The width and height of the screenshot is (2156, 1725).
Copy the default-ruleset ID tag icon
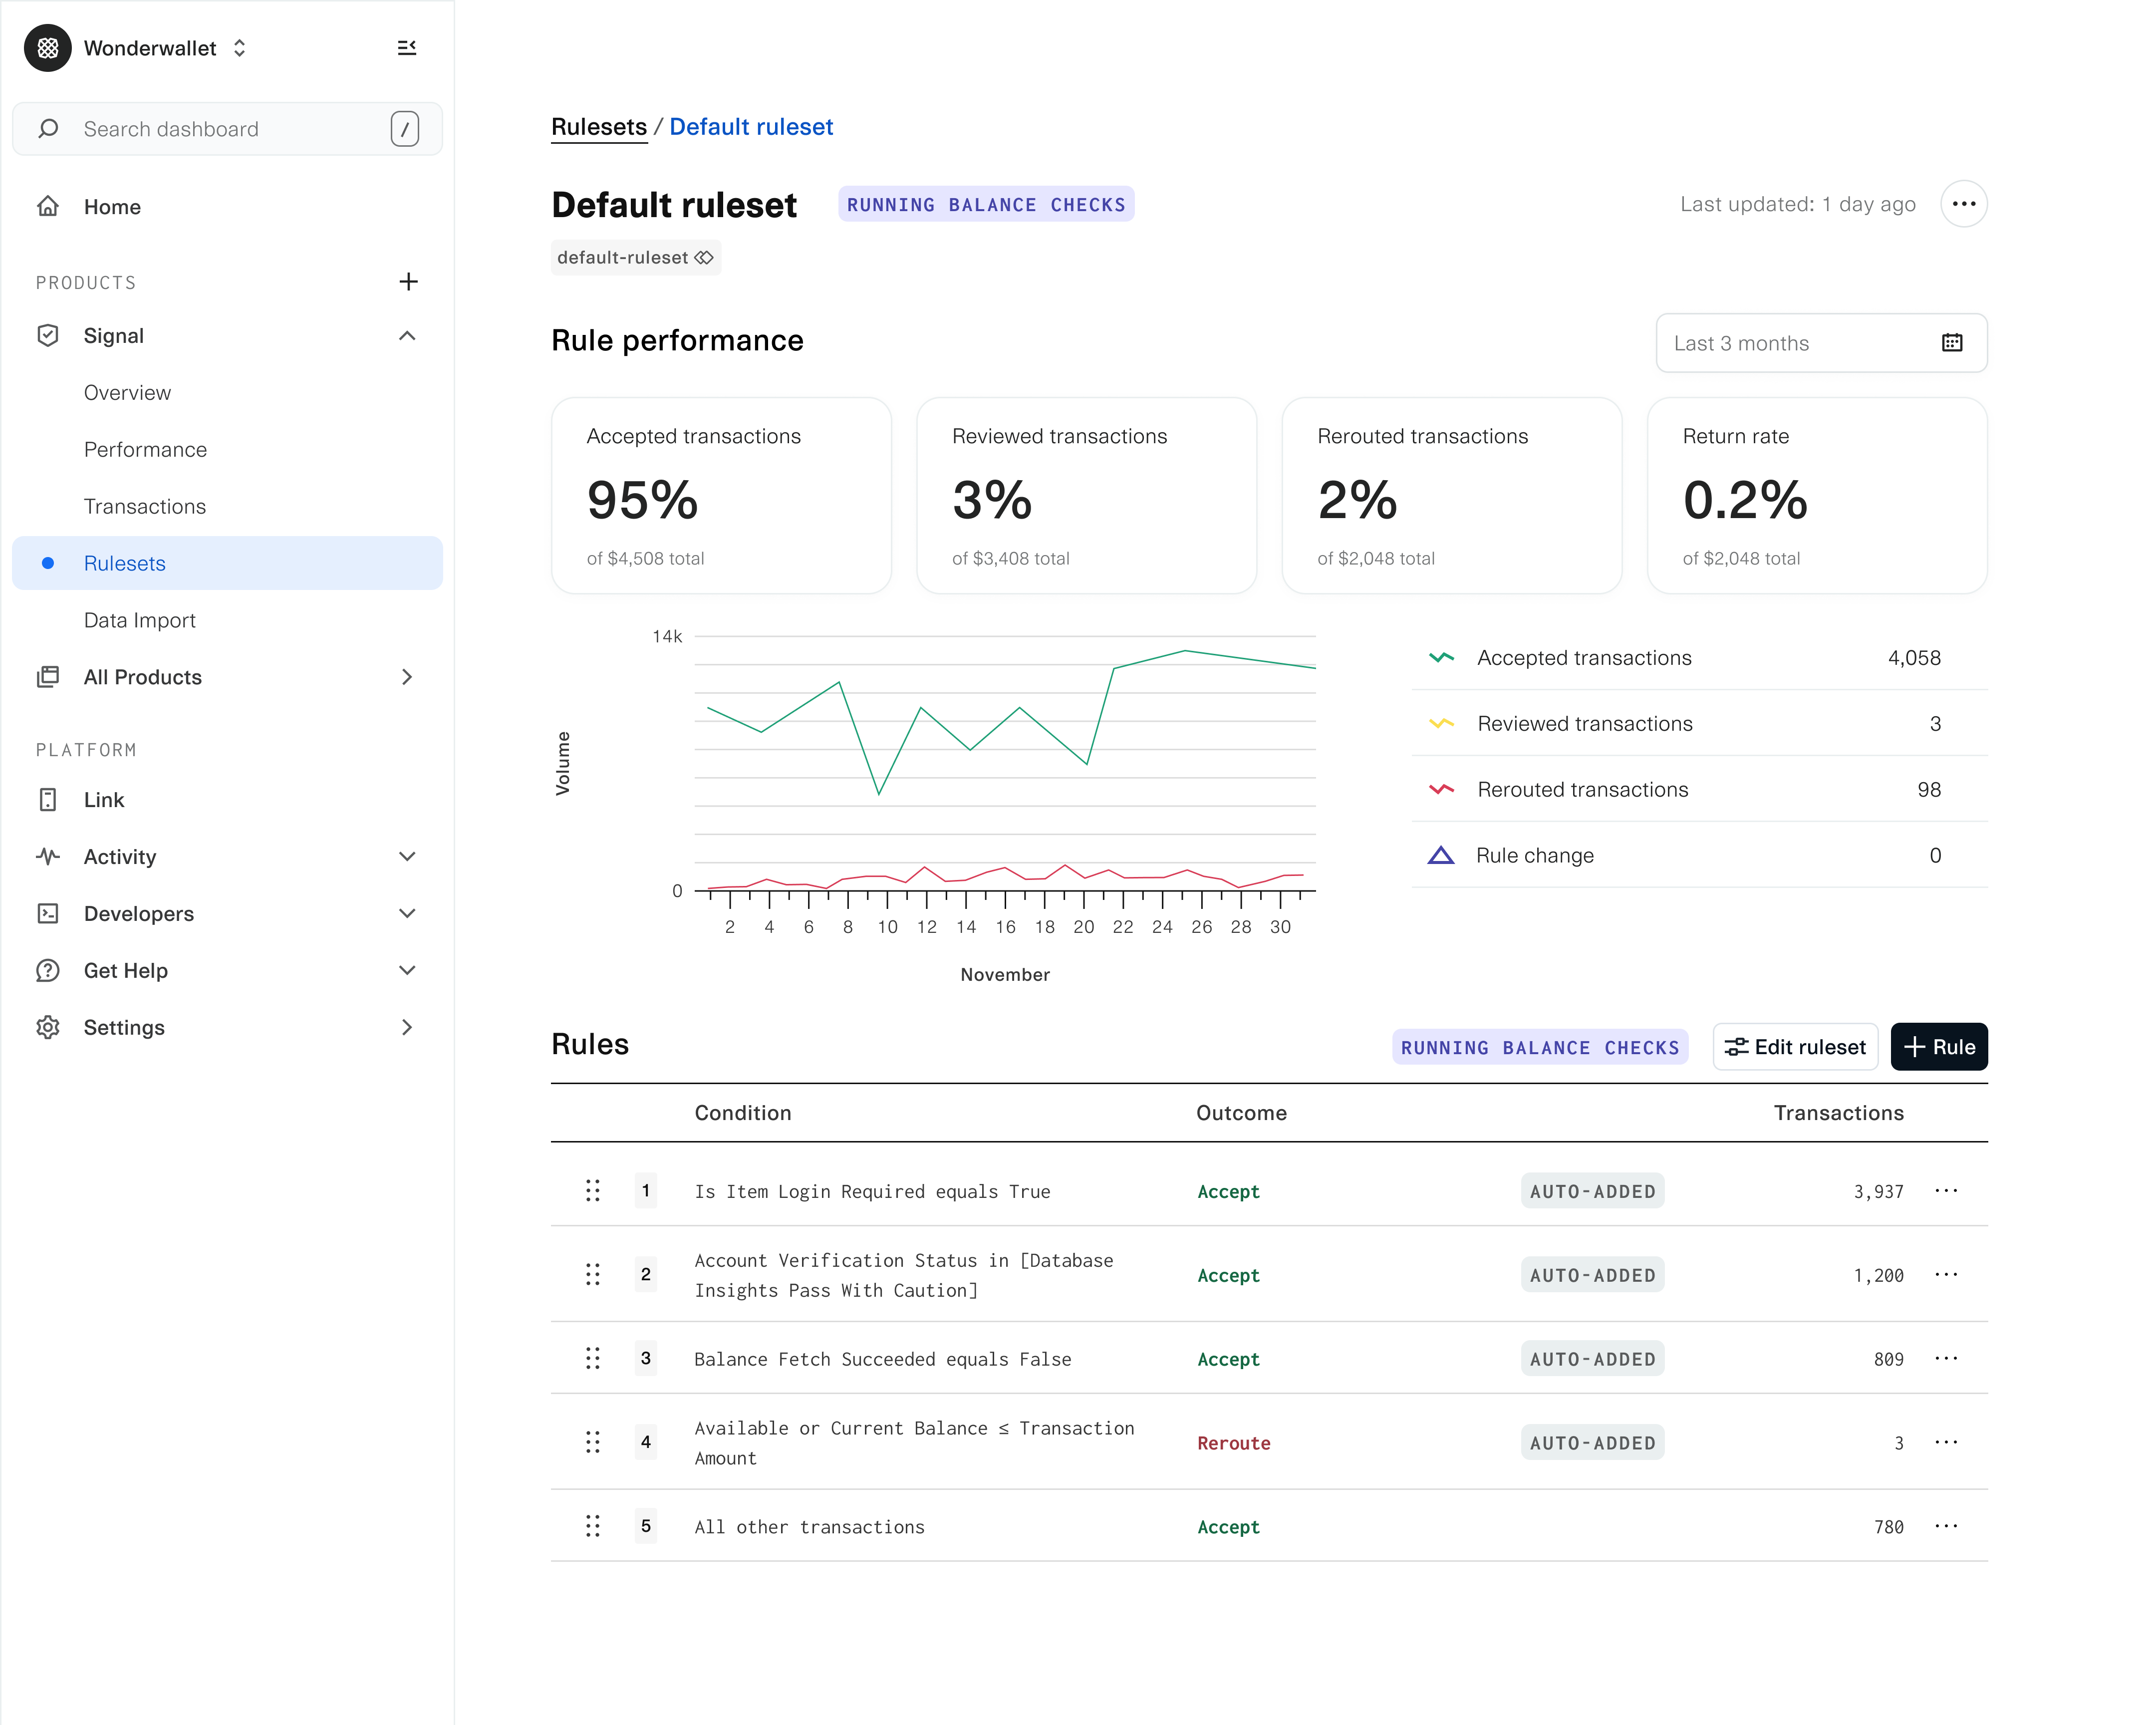(x=704, y=258)
